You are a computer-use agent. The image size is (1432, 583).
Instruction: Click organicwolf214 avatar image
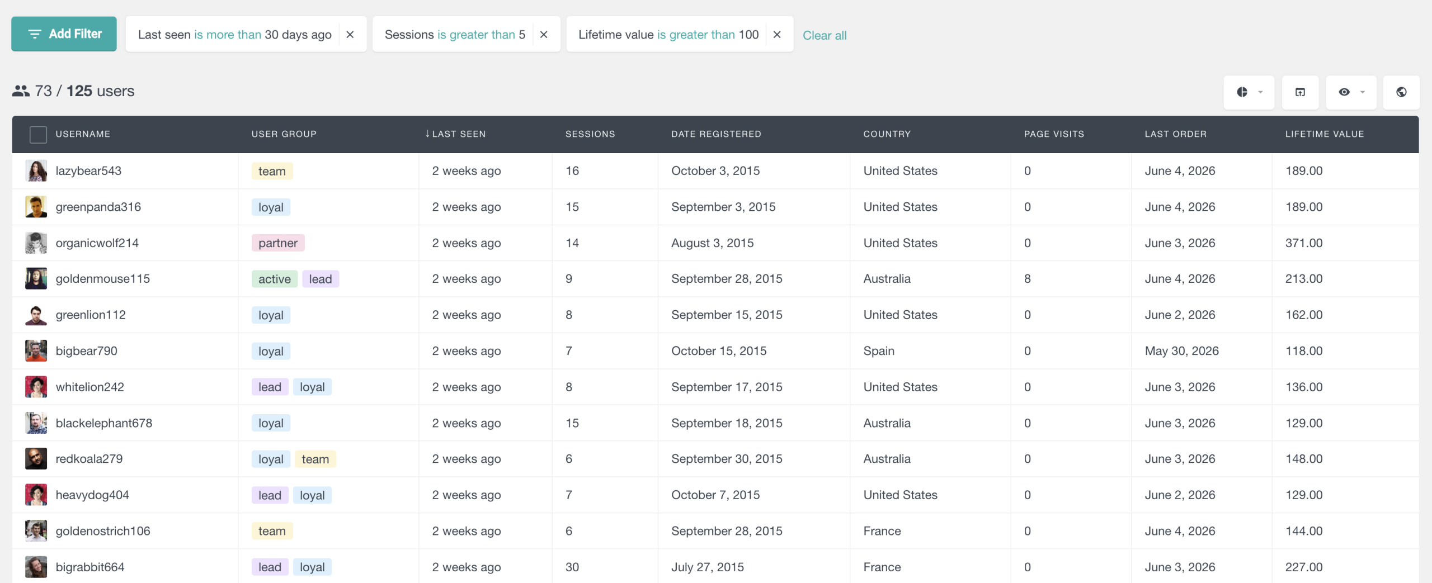click(36, 243)
